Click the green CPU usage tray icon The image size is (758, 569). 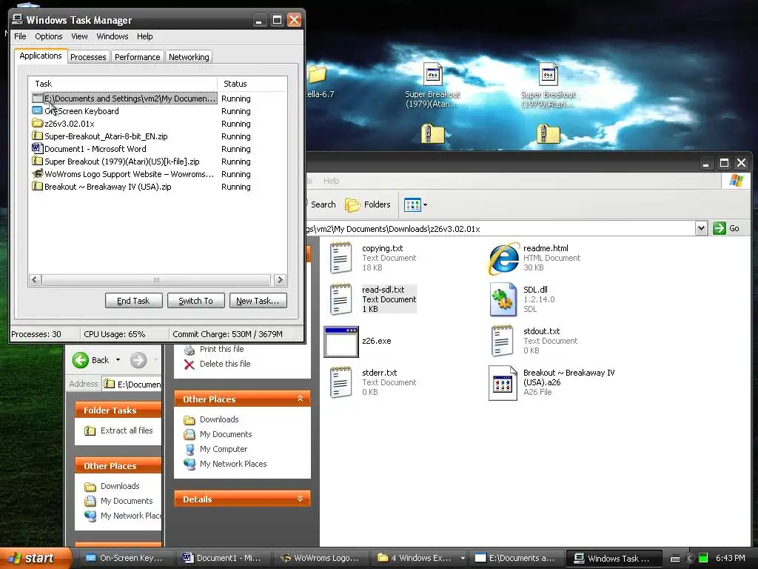click(703, 559)
